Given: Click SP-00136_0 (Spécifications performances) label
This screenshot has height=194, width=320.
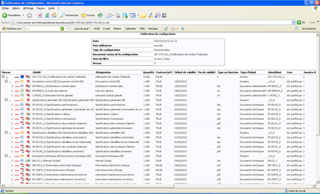Looking at the screenshot, I should (55, 105).
